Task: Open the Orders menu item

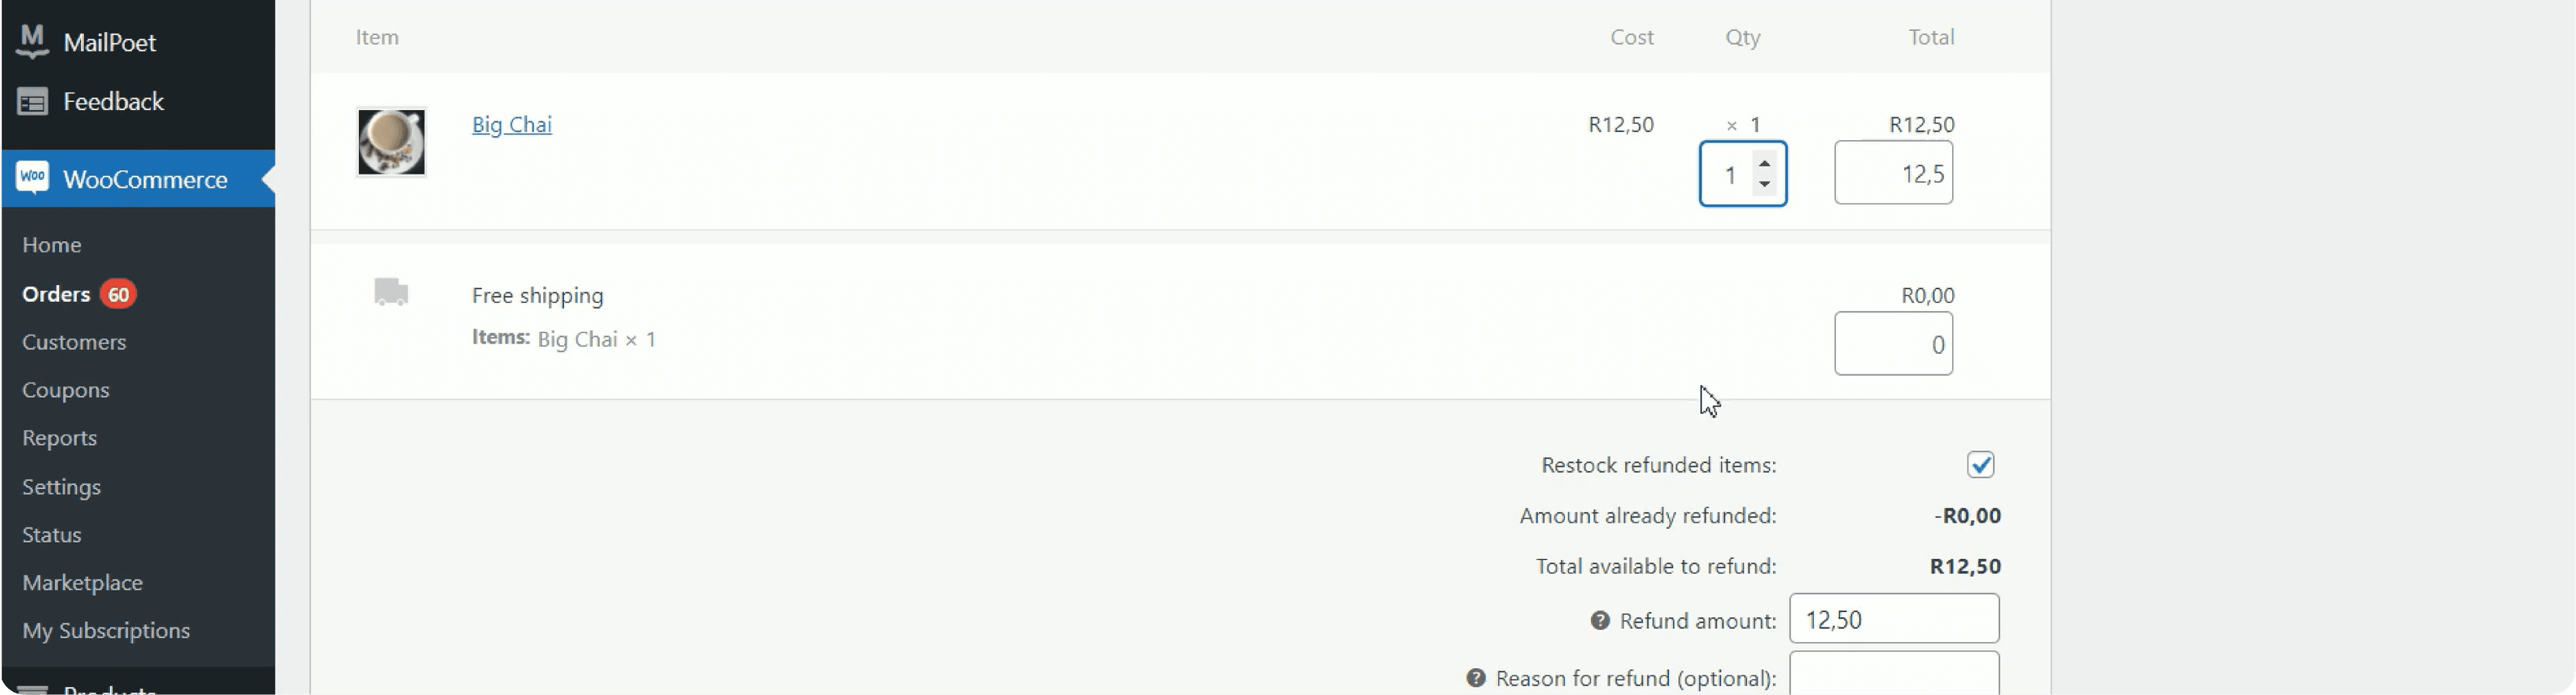Action: tap(56, 294)
